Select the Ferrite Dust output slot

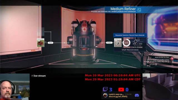click(118, 42)
